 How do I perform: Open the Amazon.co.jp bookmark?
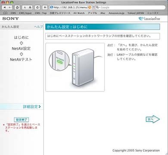coord(116,13)
